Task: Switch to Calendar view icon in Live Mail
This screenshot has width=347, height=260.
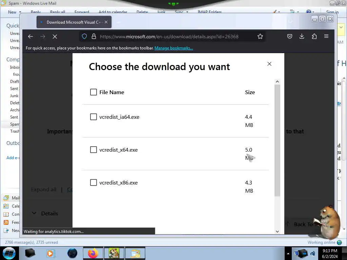Action: [x=6, y=206]
